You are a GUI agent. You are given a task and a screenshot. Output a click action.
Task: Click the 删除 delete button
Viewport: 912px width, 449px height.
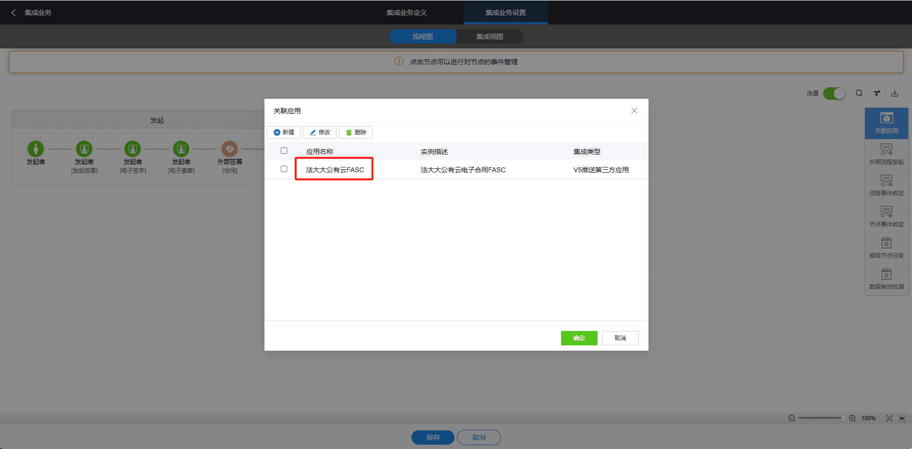(356, 132)
